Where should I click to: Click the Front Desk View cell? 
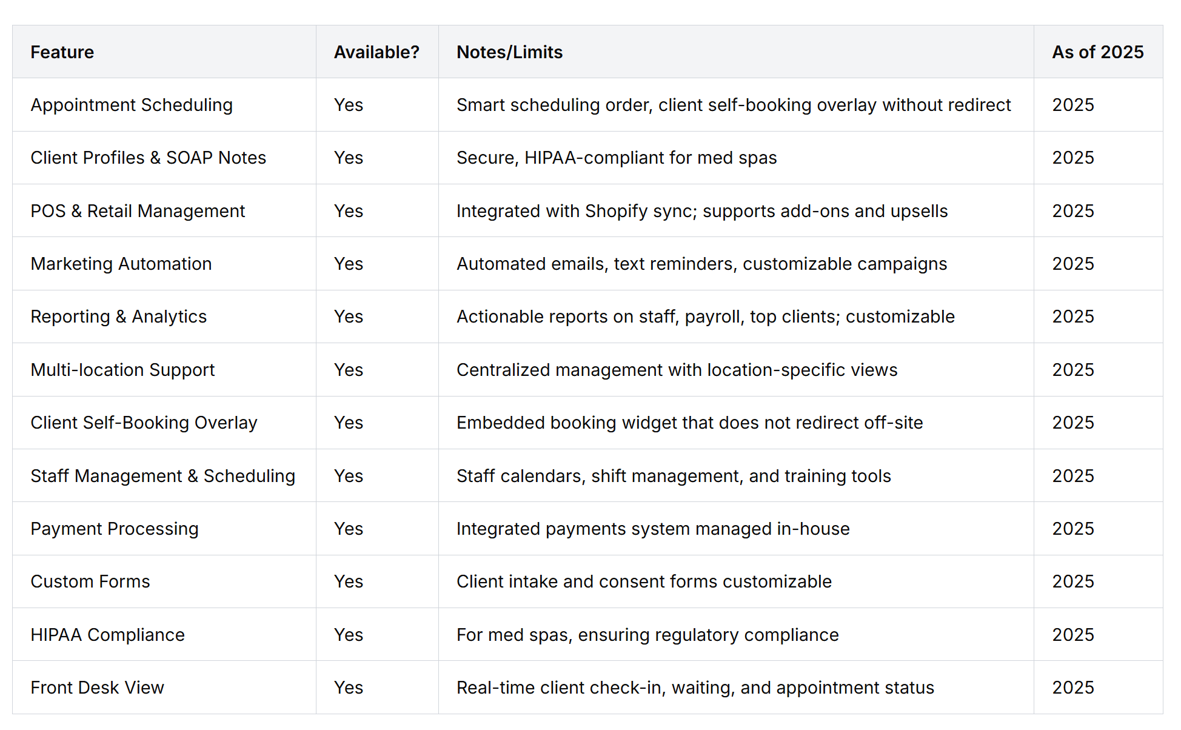click(x=97, y=688)
